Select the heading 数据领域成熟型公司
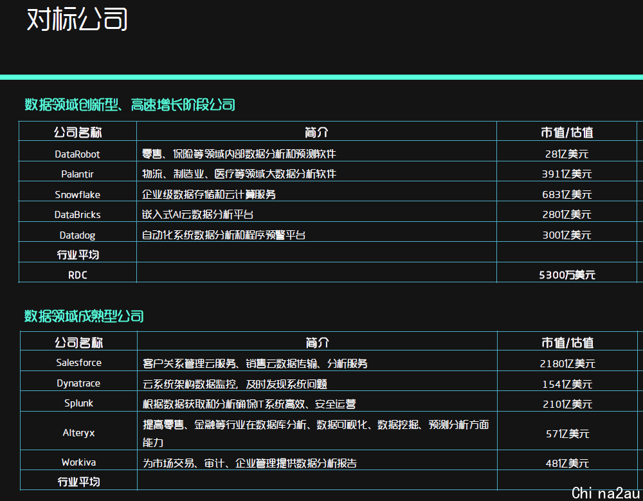 click(x=84, y=316)
